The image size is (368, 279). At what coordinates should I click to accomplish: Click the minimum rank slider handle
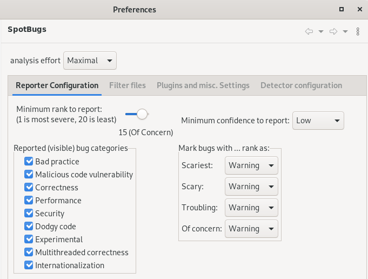pyautogui.click(x=142, y=114)
